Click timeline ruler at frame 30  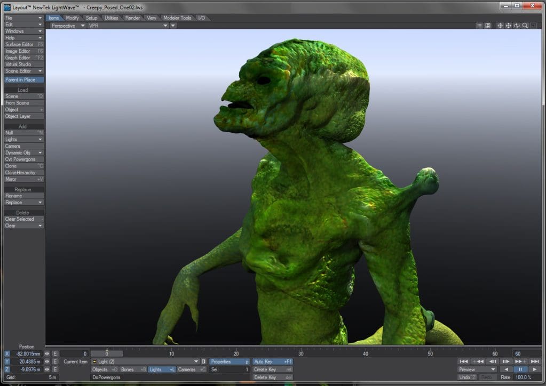[x=301, y=353]
